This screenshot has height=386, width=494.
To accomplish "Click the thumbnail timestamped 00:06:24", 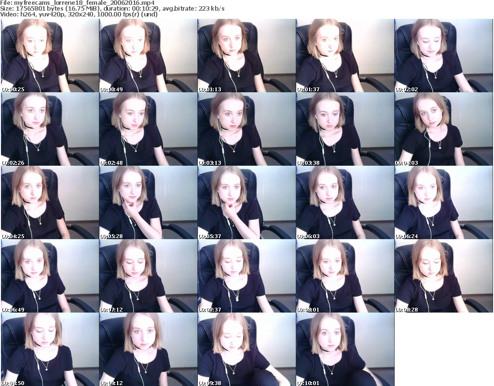I will click(443, 202).
